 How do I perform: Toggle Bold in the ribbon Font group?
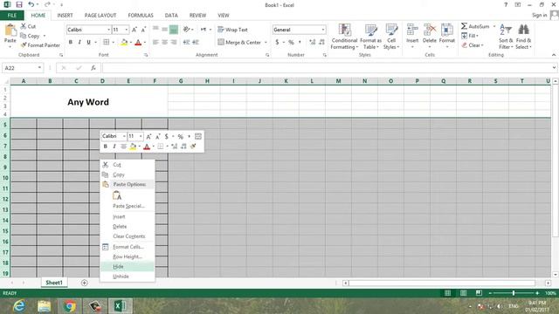coord(71,42)
